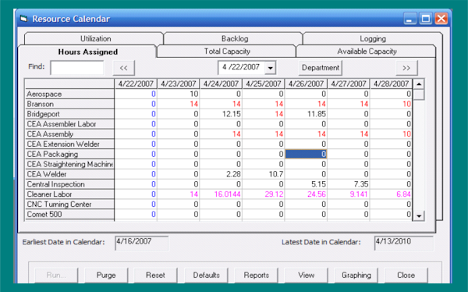Click Central Inspection cell showing 7.35
Screen dimensions: 468x292
(x=349, y=184)
